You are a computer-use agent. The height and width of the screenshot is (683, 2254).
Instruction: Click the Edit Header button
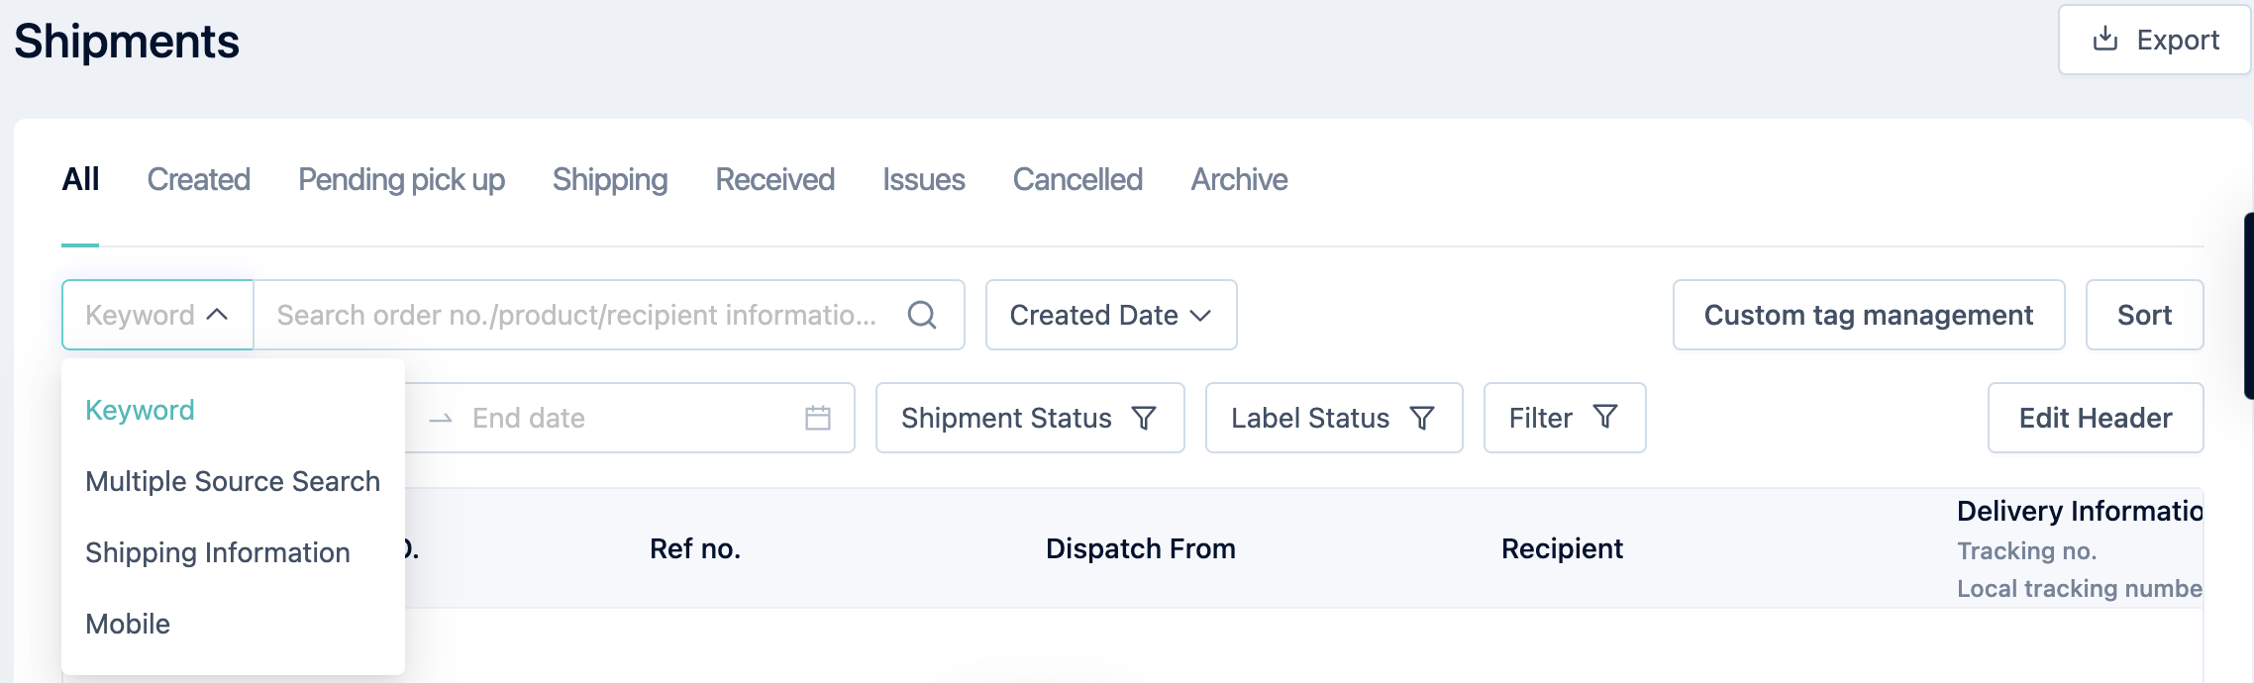tap(2096, 418)
